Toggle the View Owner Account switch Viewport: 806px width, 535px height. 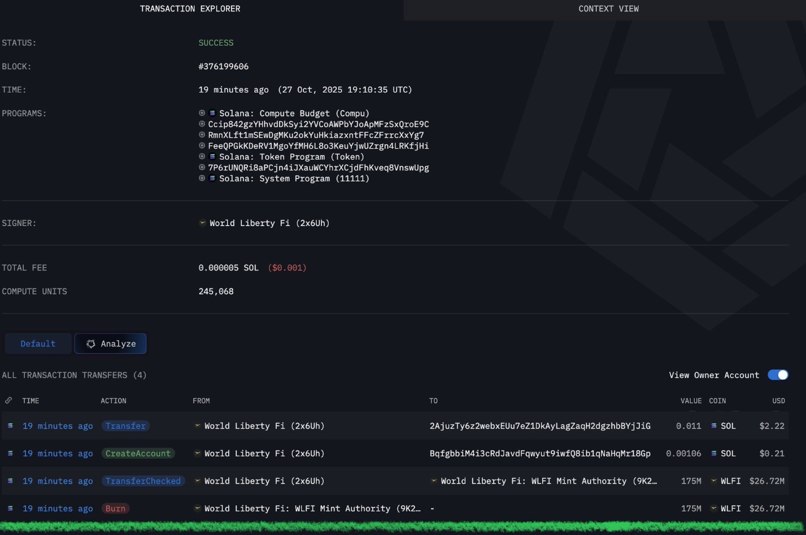coord(778,375)
